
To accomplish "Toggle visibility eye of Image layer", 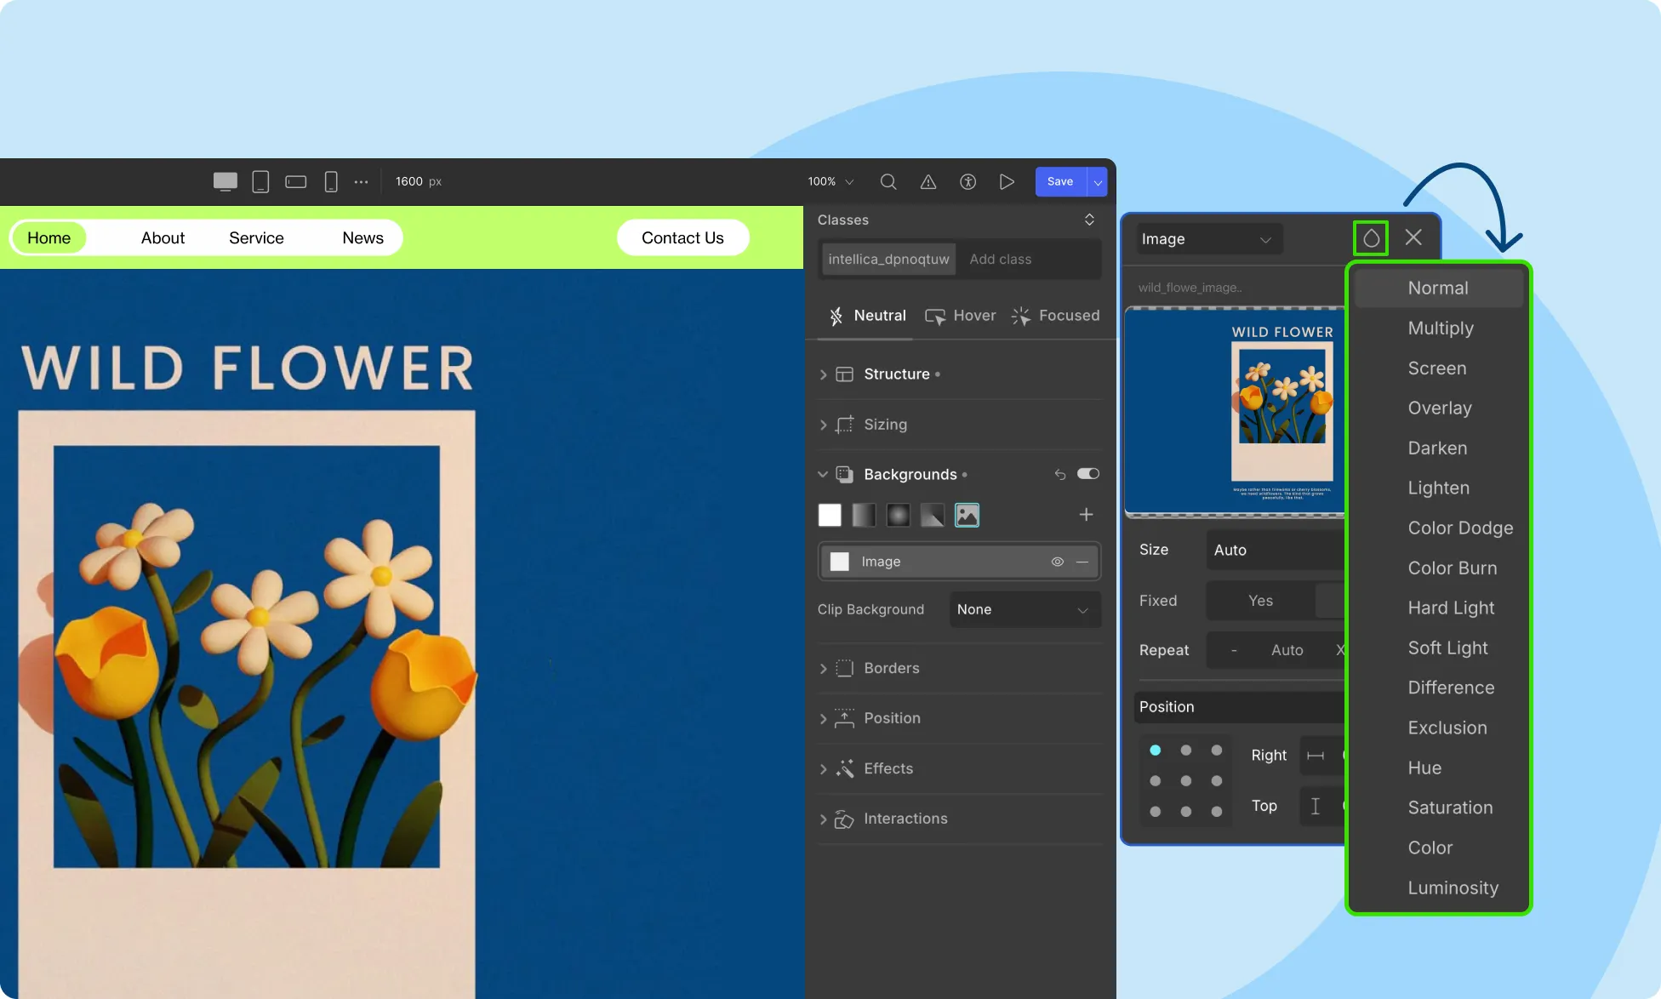I will pos(1057,562).
